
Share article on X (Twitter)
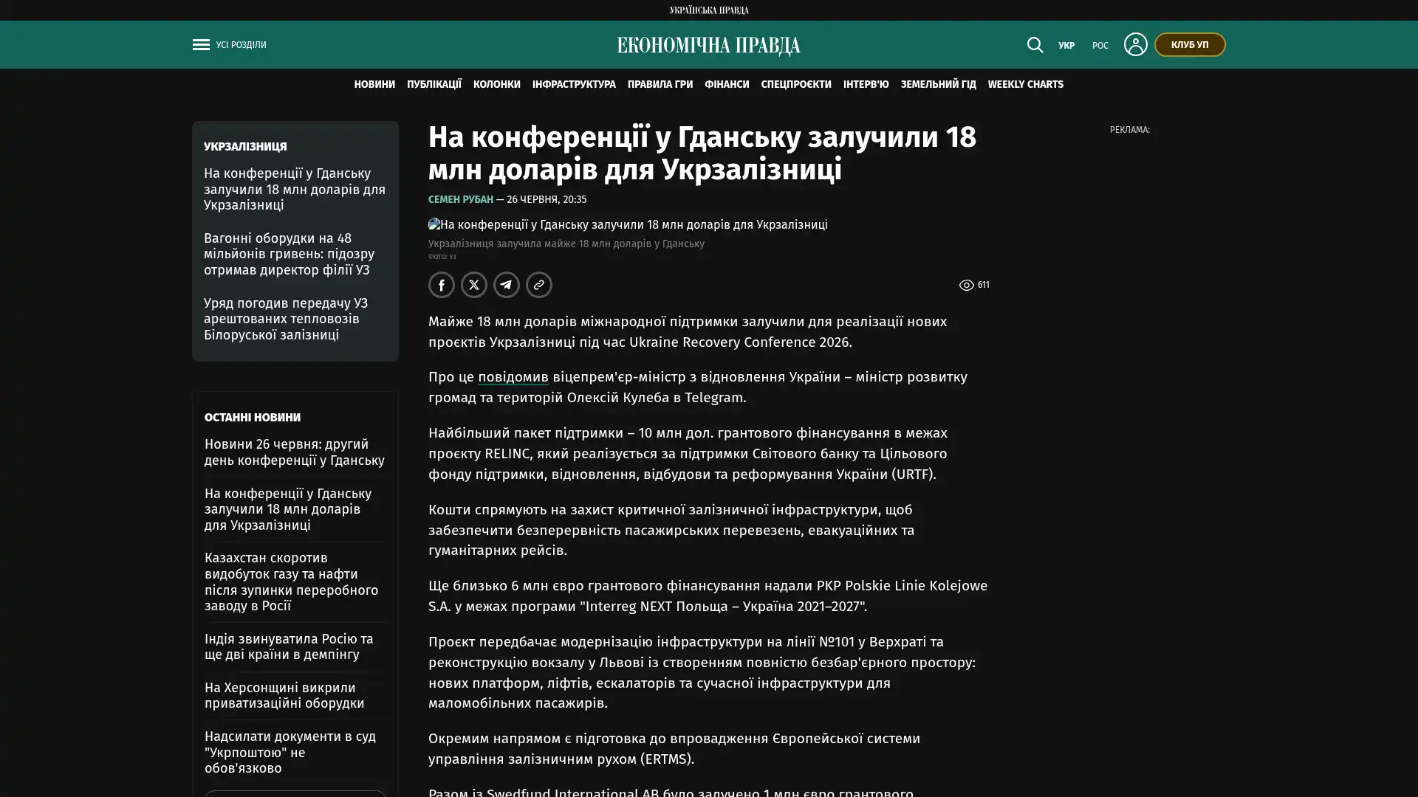tap(474, 285)
